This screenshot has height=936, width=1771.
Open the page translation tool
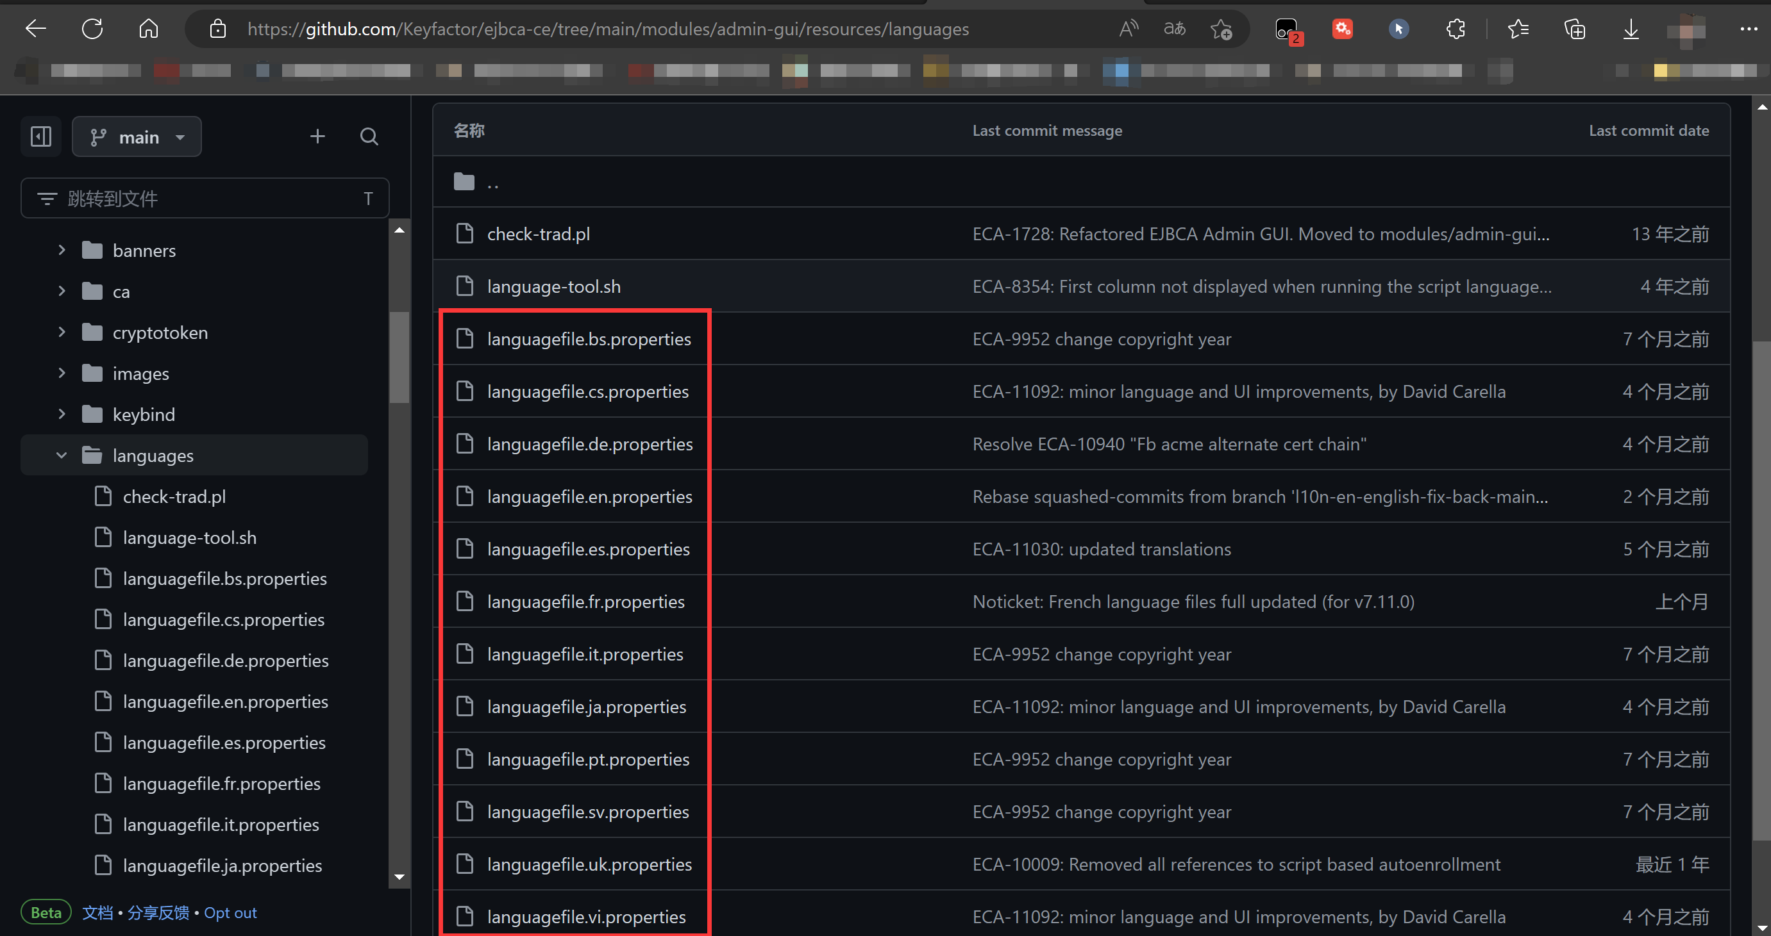pos(1174,29)
